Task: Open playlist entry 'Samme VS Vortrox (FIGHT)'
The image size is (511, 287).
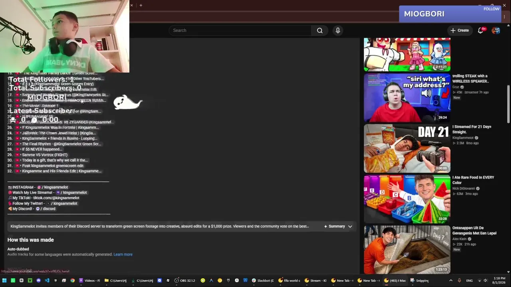Action: pos(45,155)
